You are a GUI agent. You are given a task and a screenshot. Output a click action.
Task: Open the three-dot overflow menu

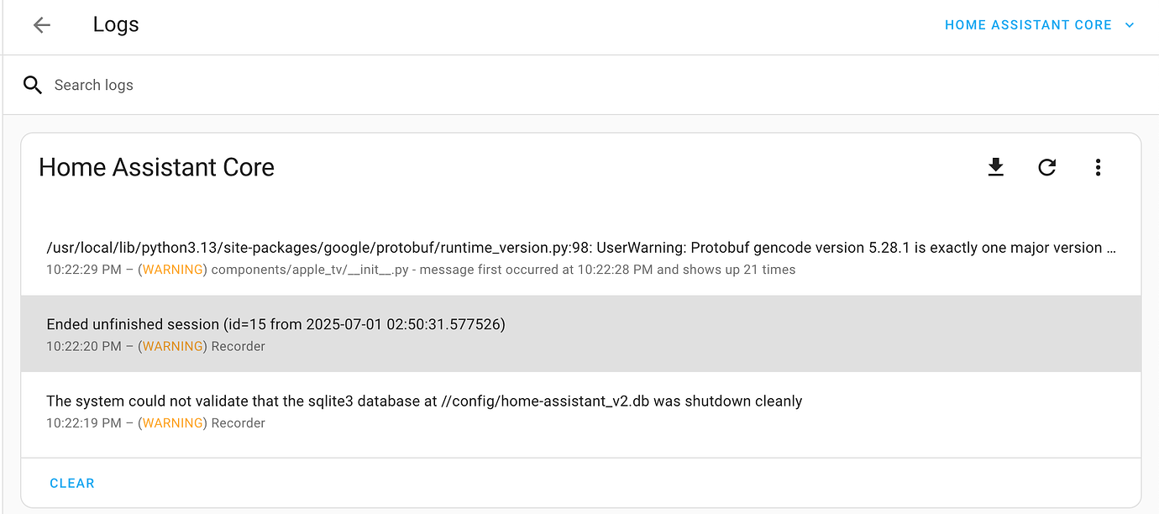point(1098,167)
